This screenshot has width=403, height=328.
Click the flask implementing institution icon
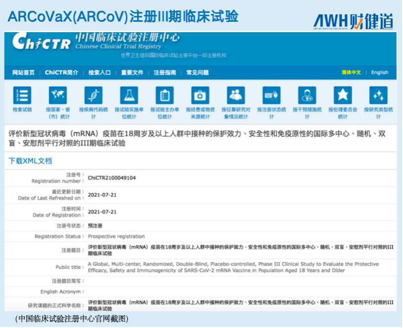pyautogui.click(x=129, y=96)
